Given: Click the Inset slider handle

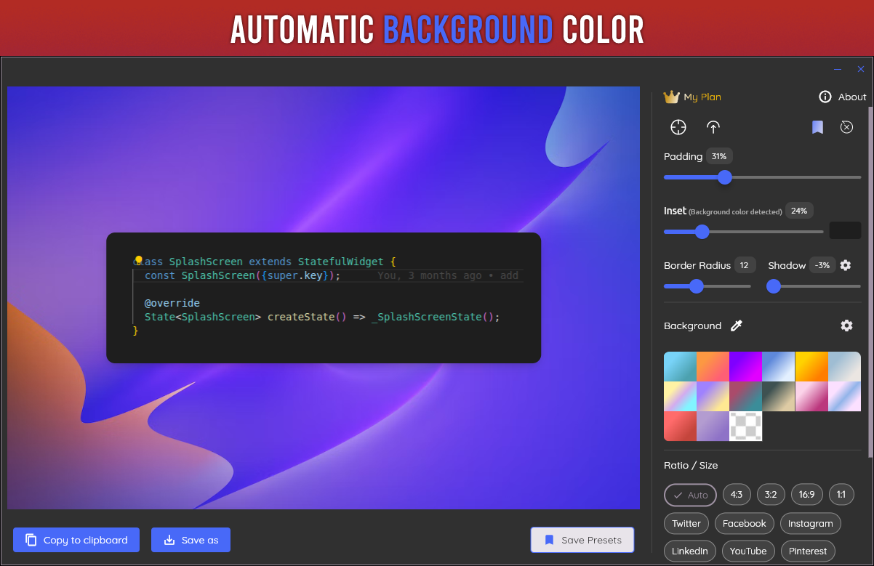Looking at the screenshot, I should click(702, 232).
